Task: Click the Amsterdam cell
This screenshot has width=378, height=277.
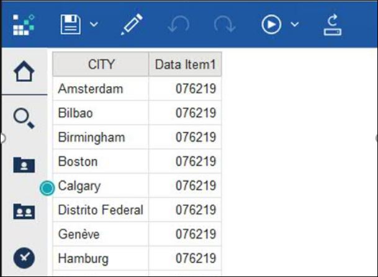Action: tap(101, 89)
